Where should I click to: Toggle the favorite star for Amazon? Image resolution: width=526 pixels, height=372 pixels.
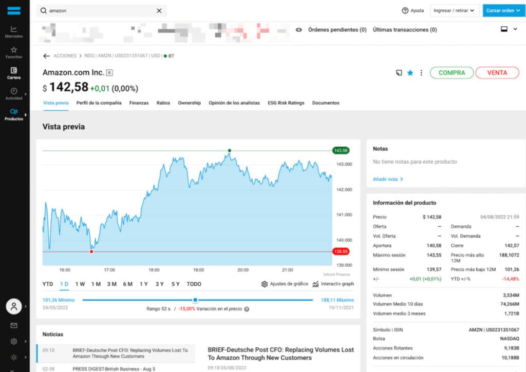coord(410,73)
